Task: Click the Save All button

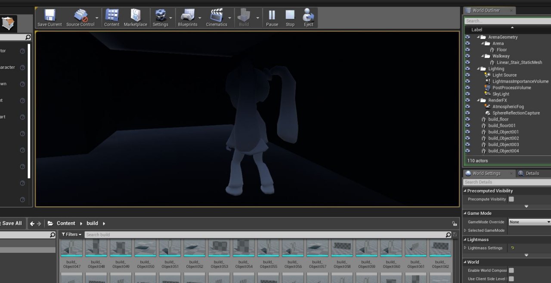Action: (x=11, y=223)
